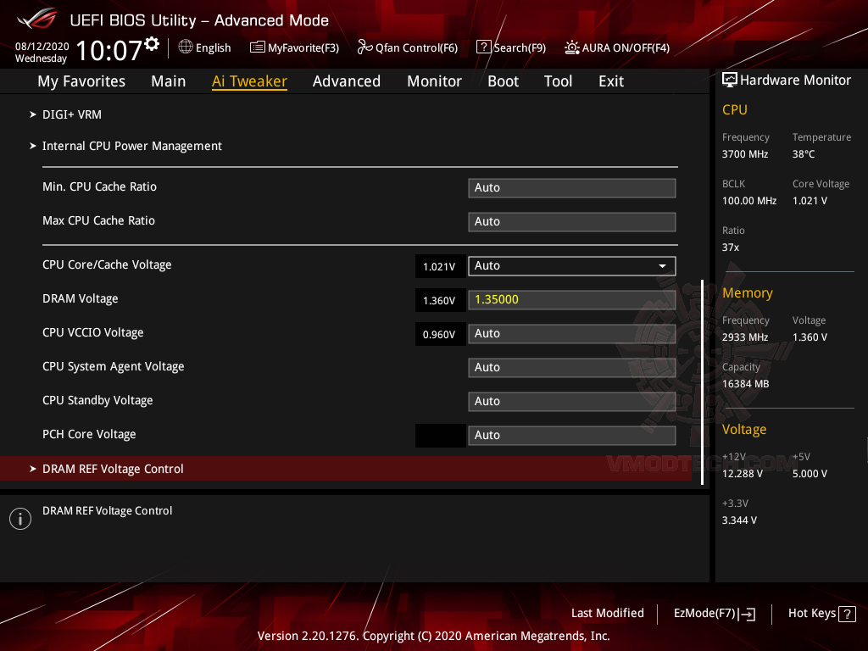Screen dimensions: 868x651
Task: Open MyFavorite(F3) label
Action: [x=303, y=48]
